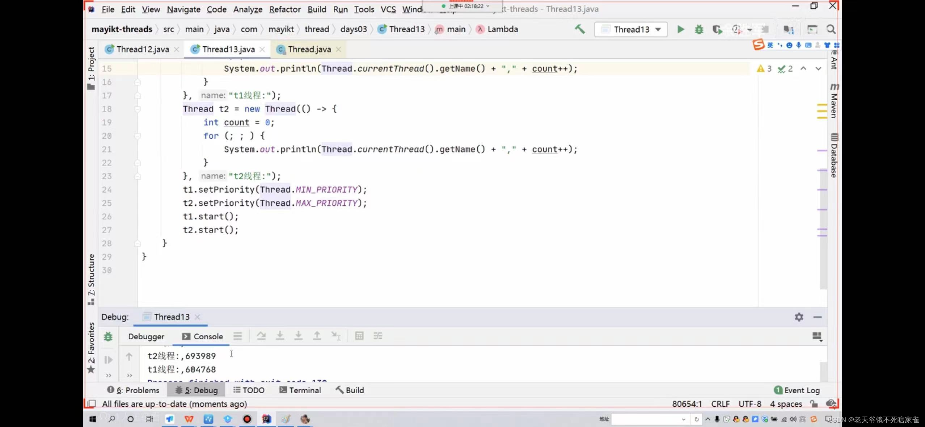Click the Build project hammer icon

tap(580, 29)
